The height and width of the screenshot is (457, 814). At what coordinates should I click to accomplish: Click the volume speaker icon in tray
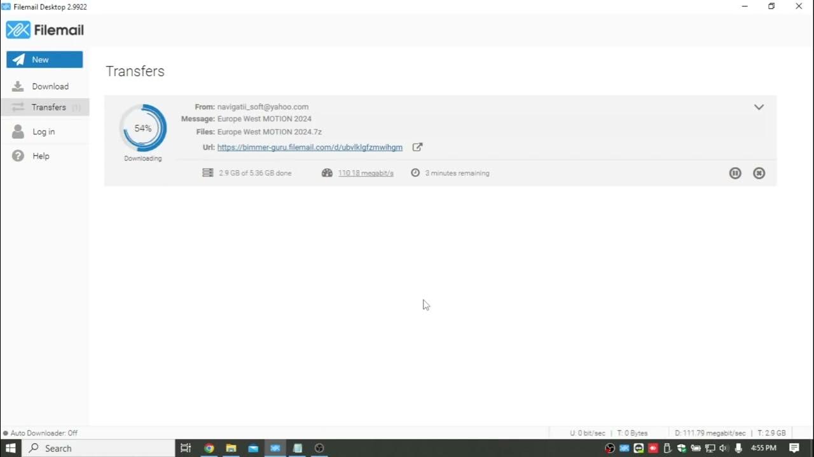(724, 448)
